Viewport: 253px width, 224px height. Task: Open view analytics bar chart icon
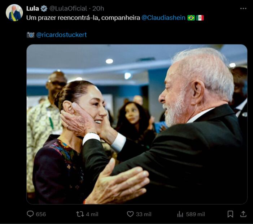coord(180,214)
